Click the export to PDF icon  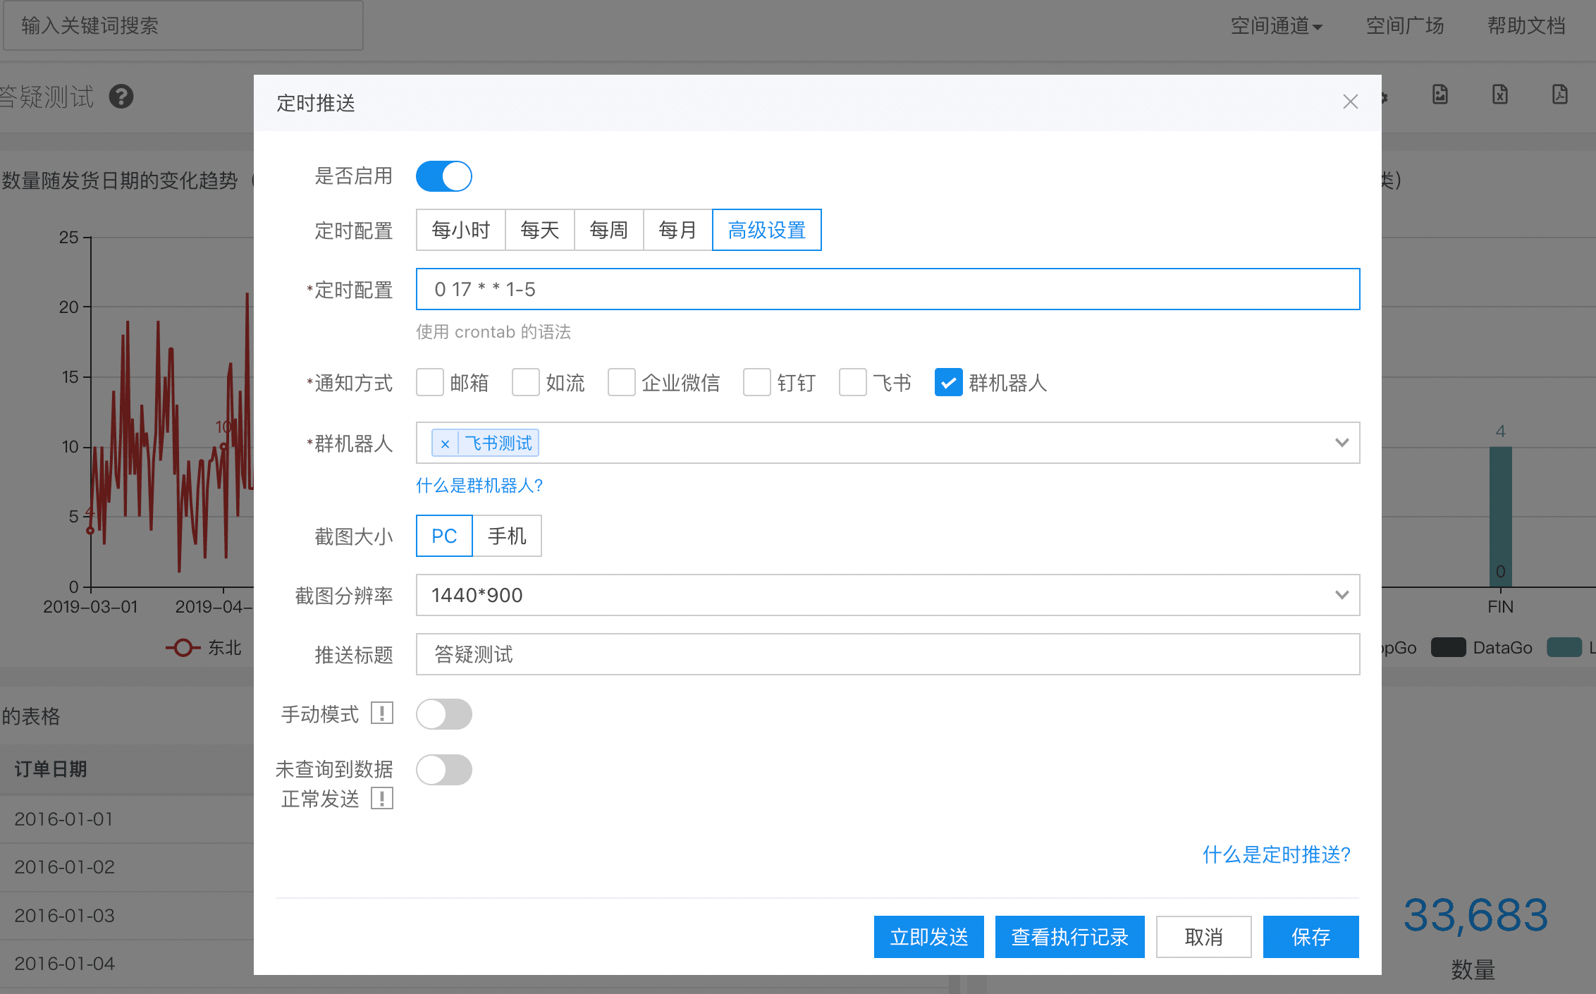point(1560,94)
